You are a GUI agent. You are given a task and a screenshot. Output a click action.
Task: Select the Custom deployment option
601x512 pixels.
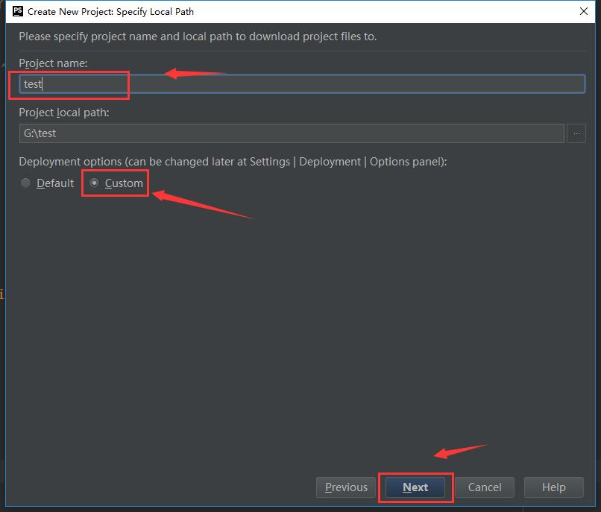point(116,183)
